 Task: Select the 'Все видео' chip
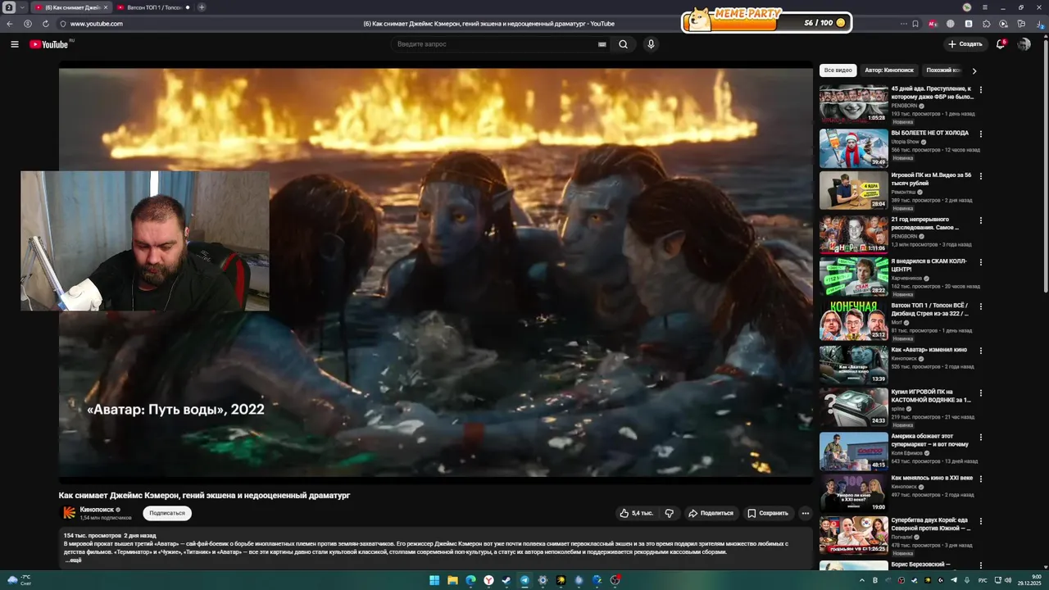838,70
